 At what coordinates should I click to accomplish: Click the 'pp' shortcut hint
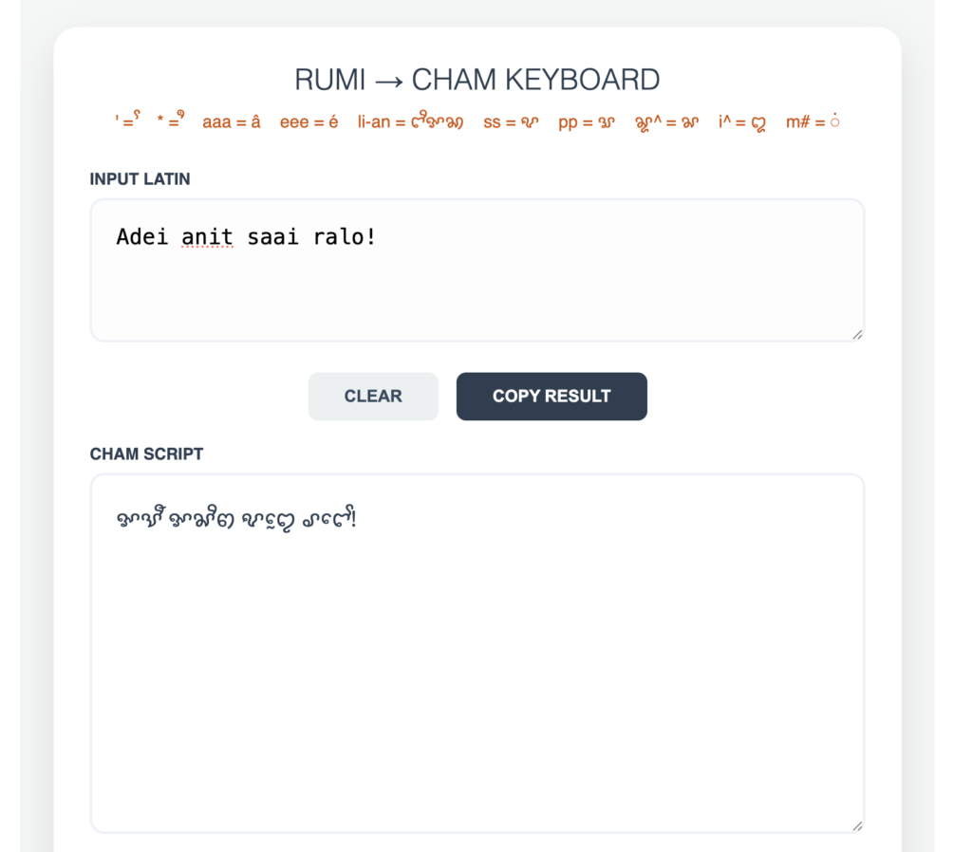pos(587,121)
